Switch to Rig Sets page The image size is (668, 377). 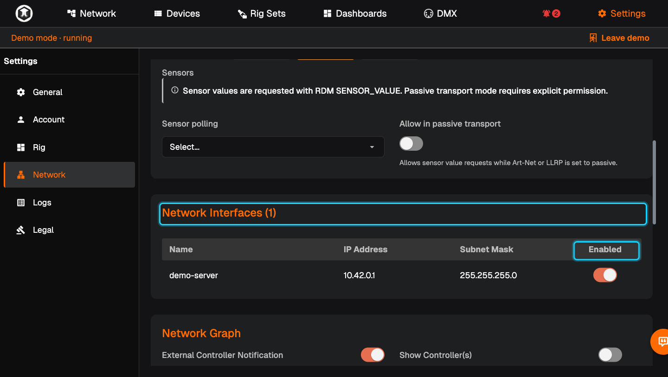(x=262, y=13)
